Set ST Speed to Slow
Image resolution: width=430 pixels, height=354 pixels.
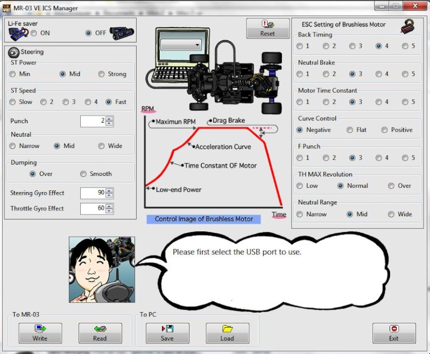pyautogui.click(x=12, y=102)
